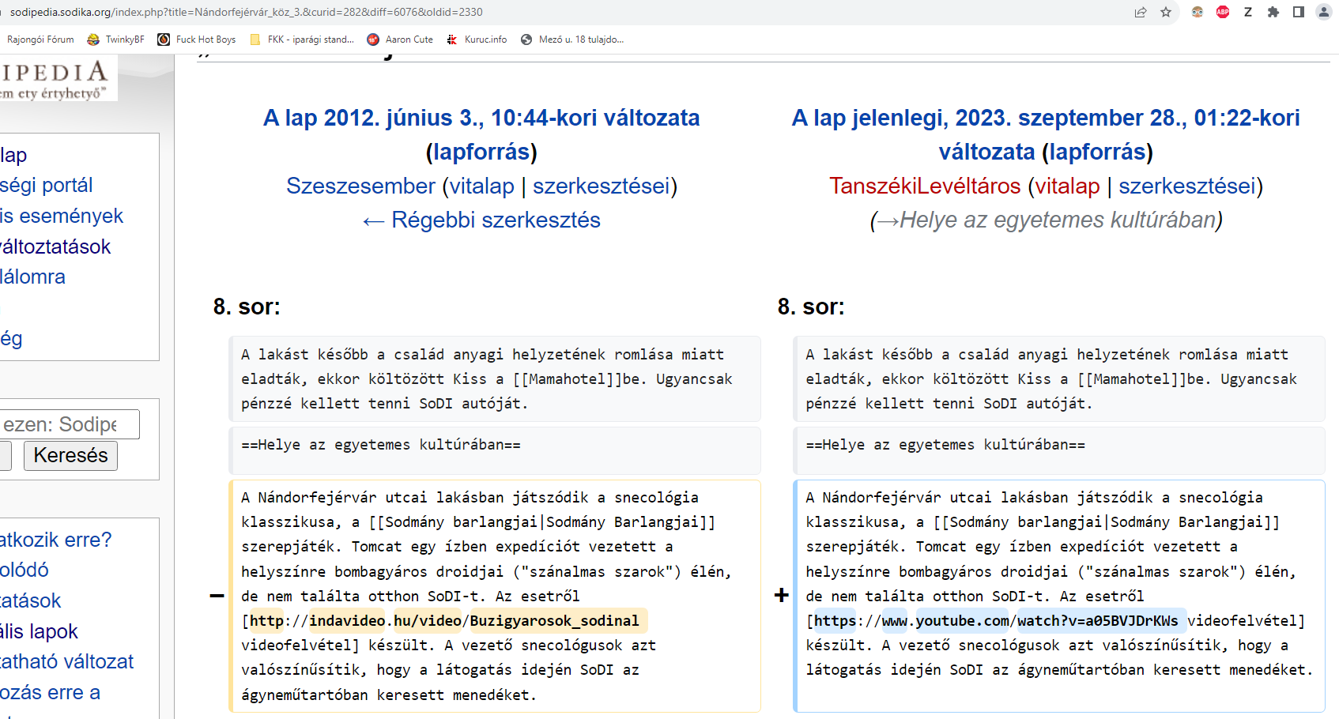Open Szeszesember's vitalap
This screenshot has width=1339, height=719.
click(481, 186)
